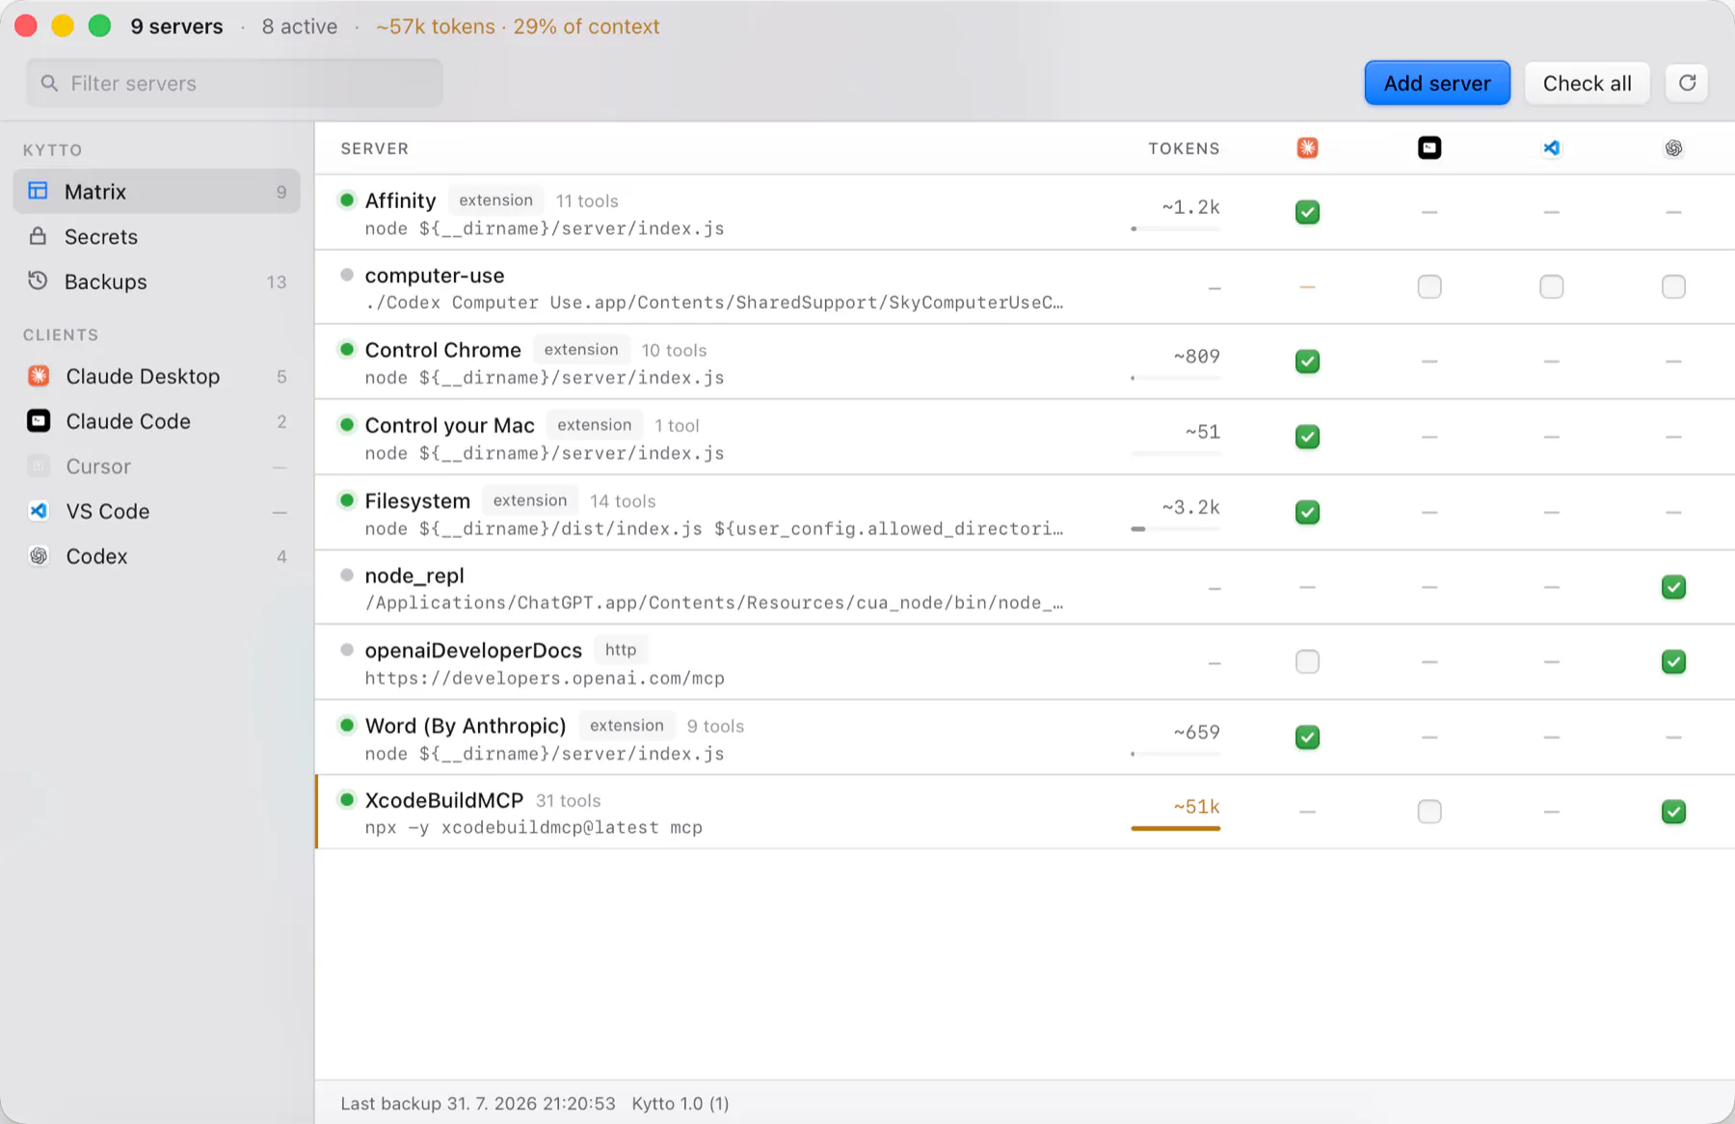Click the SERVER column header
The image size is (1735, 1124).
[x=374, y=148]
